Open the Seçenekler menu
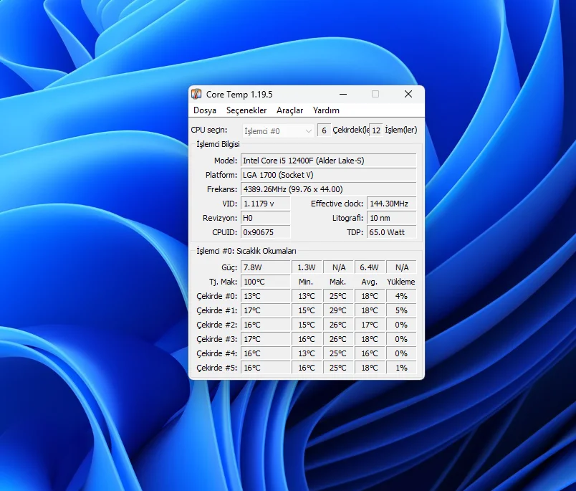576x491 pixels. coord(246,110)
